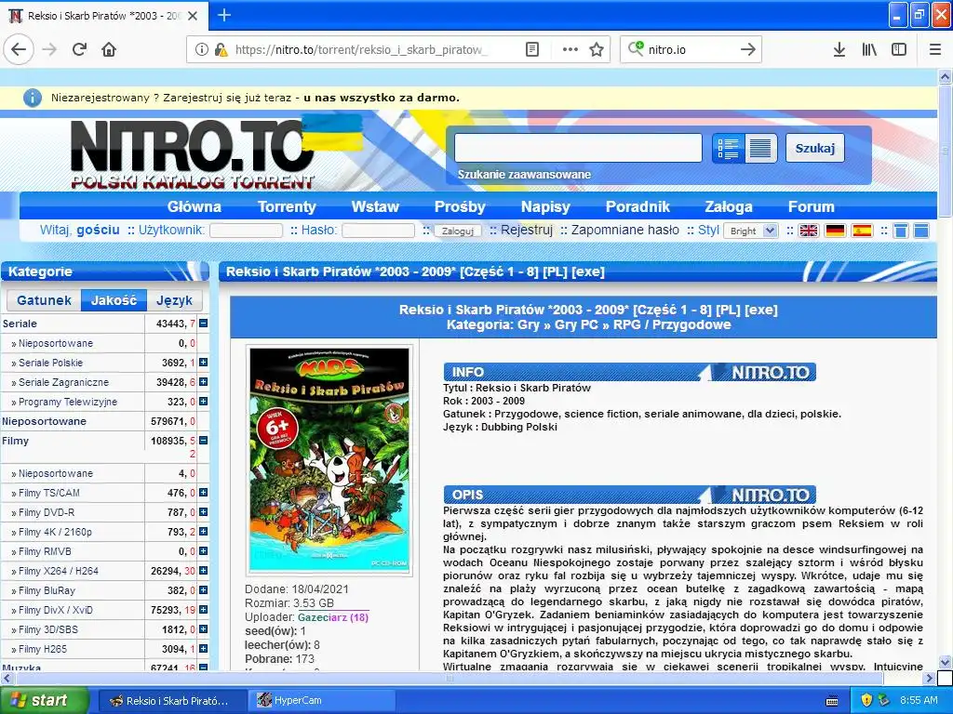Focus the Użytkownik username field
953x714 pixels.
pyautogui.click(x=246, y=231)
